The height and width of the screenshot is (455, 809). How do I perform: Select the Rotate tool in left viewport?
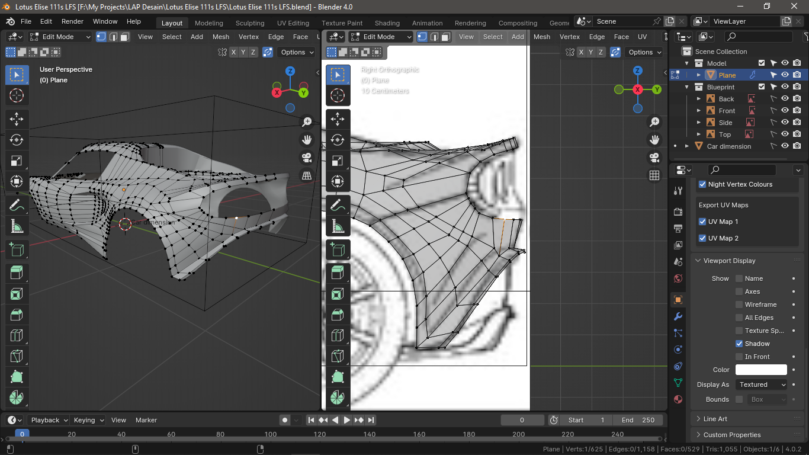coord(17,140)
